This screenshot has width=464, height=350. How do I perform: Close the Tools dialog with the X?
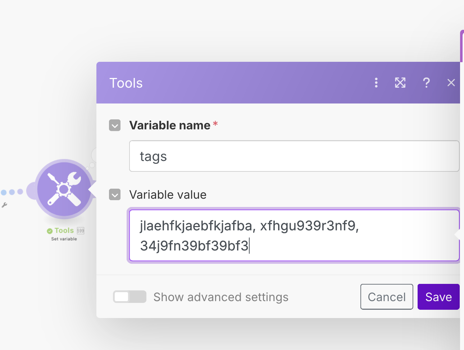click(x=451, y=83)
